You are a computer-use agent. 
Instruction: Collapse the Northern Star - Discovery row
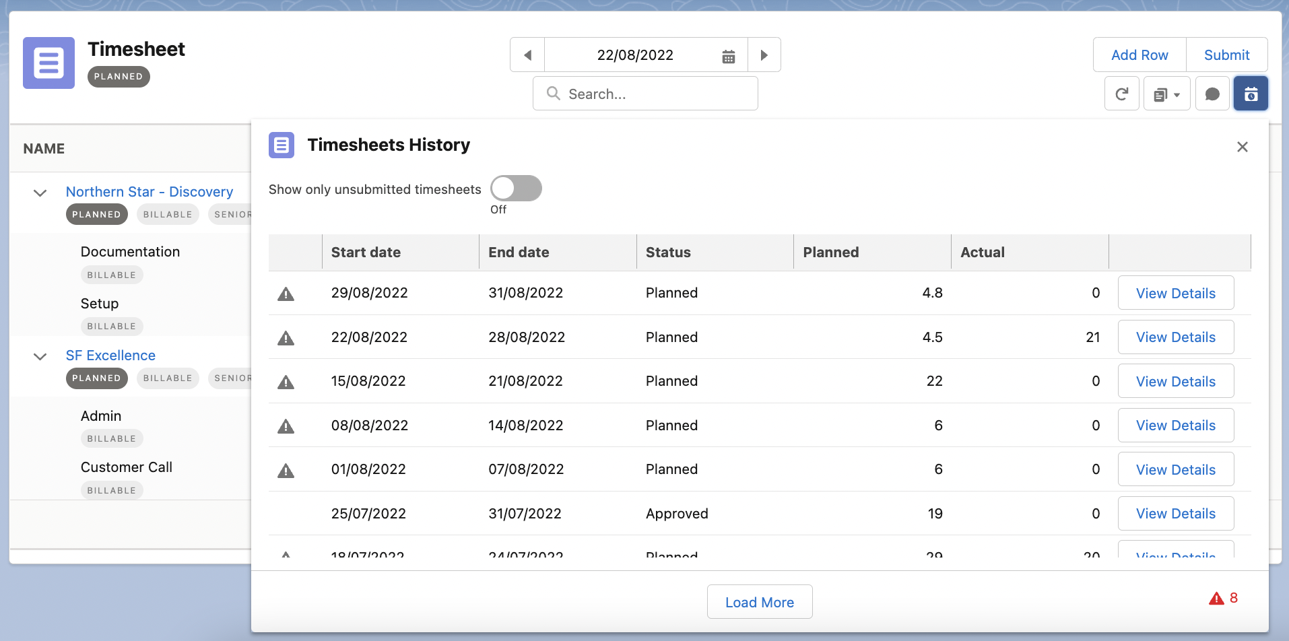[x=40, y=193]
